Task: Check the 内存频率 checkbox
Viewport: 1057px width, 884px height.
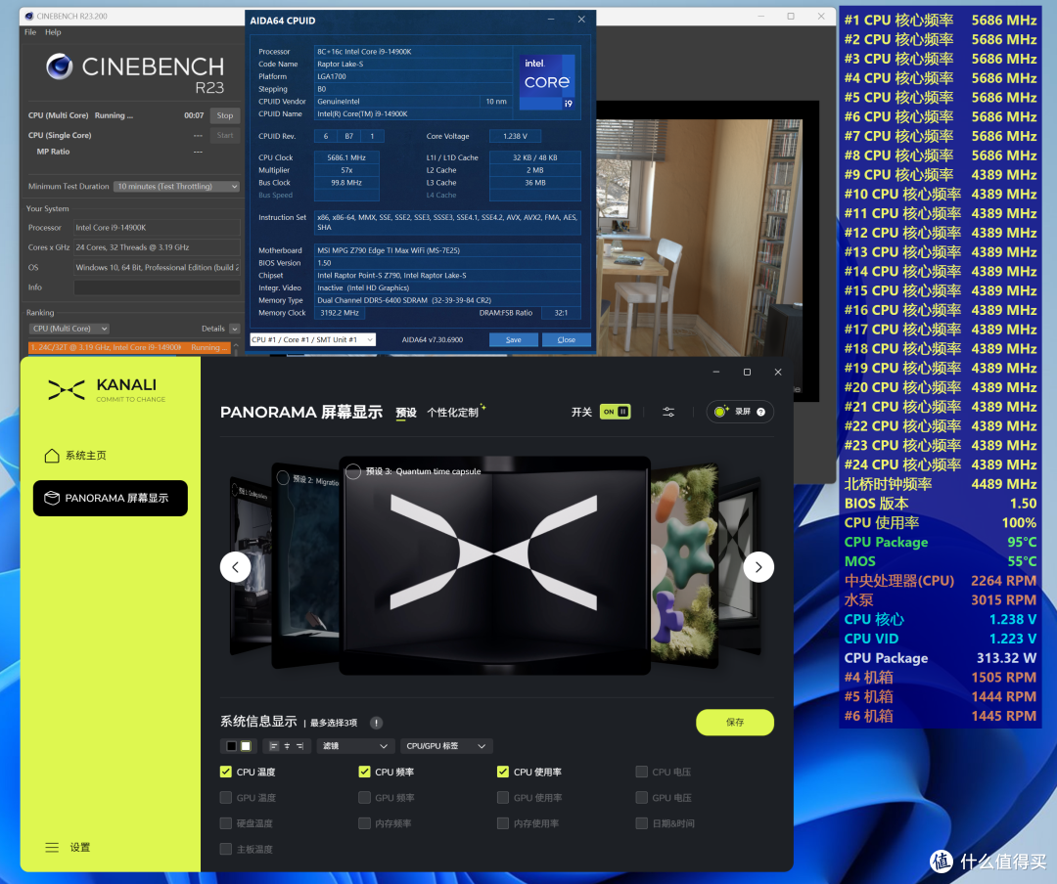Action: pyautogui.click(x=365, y=822)
